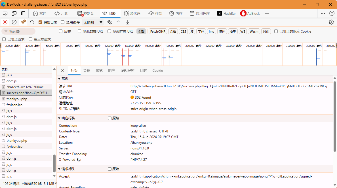Collapse the 响应标头 section
The height and width of the screenshot is (188, 337).
[x=59, y=118]
